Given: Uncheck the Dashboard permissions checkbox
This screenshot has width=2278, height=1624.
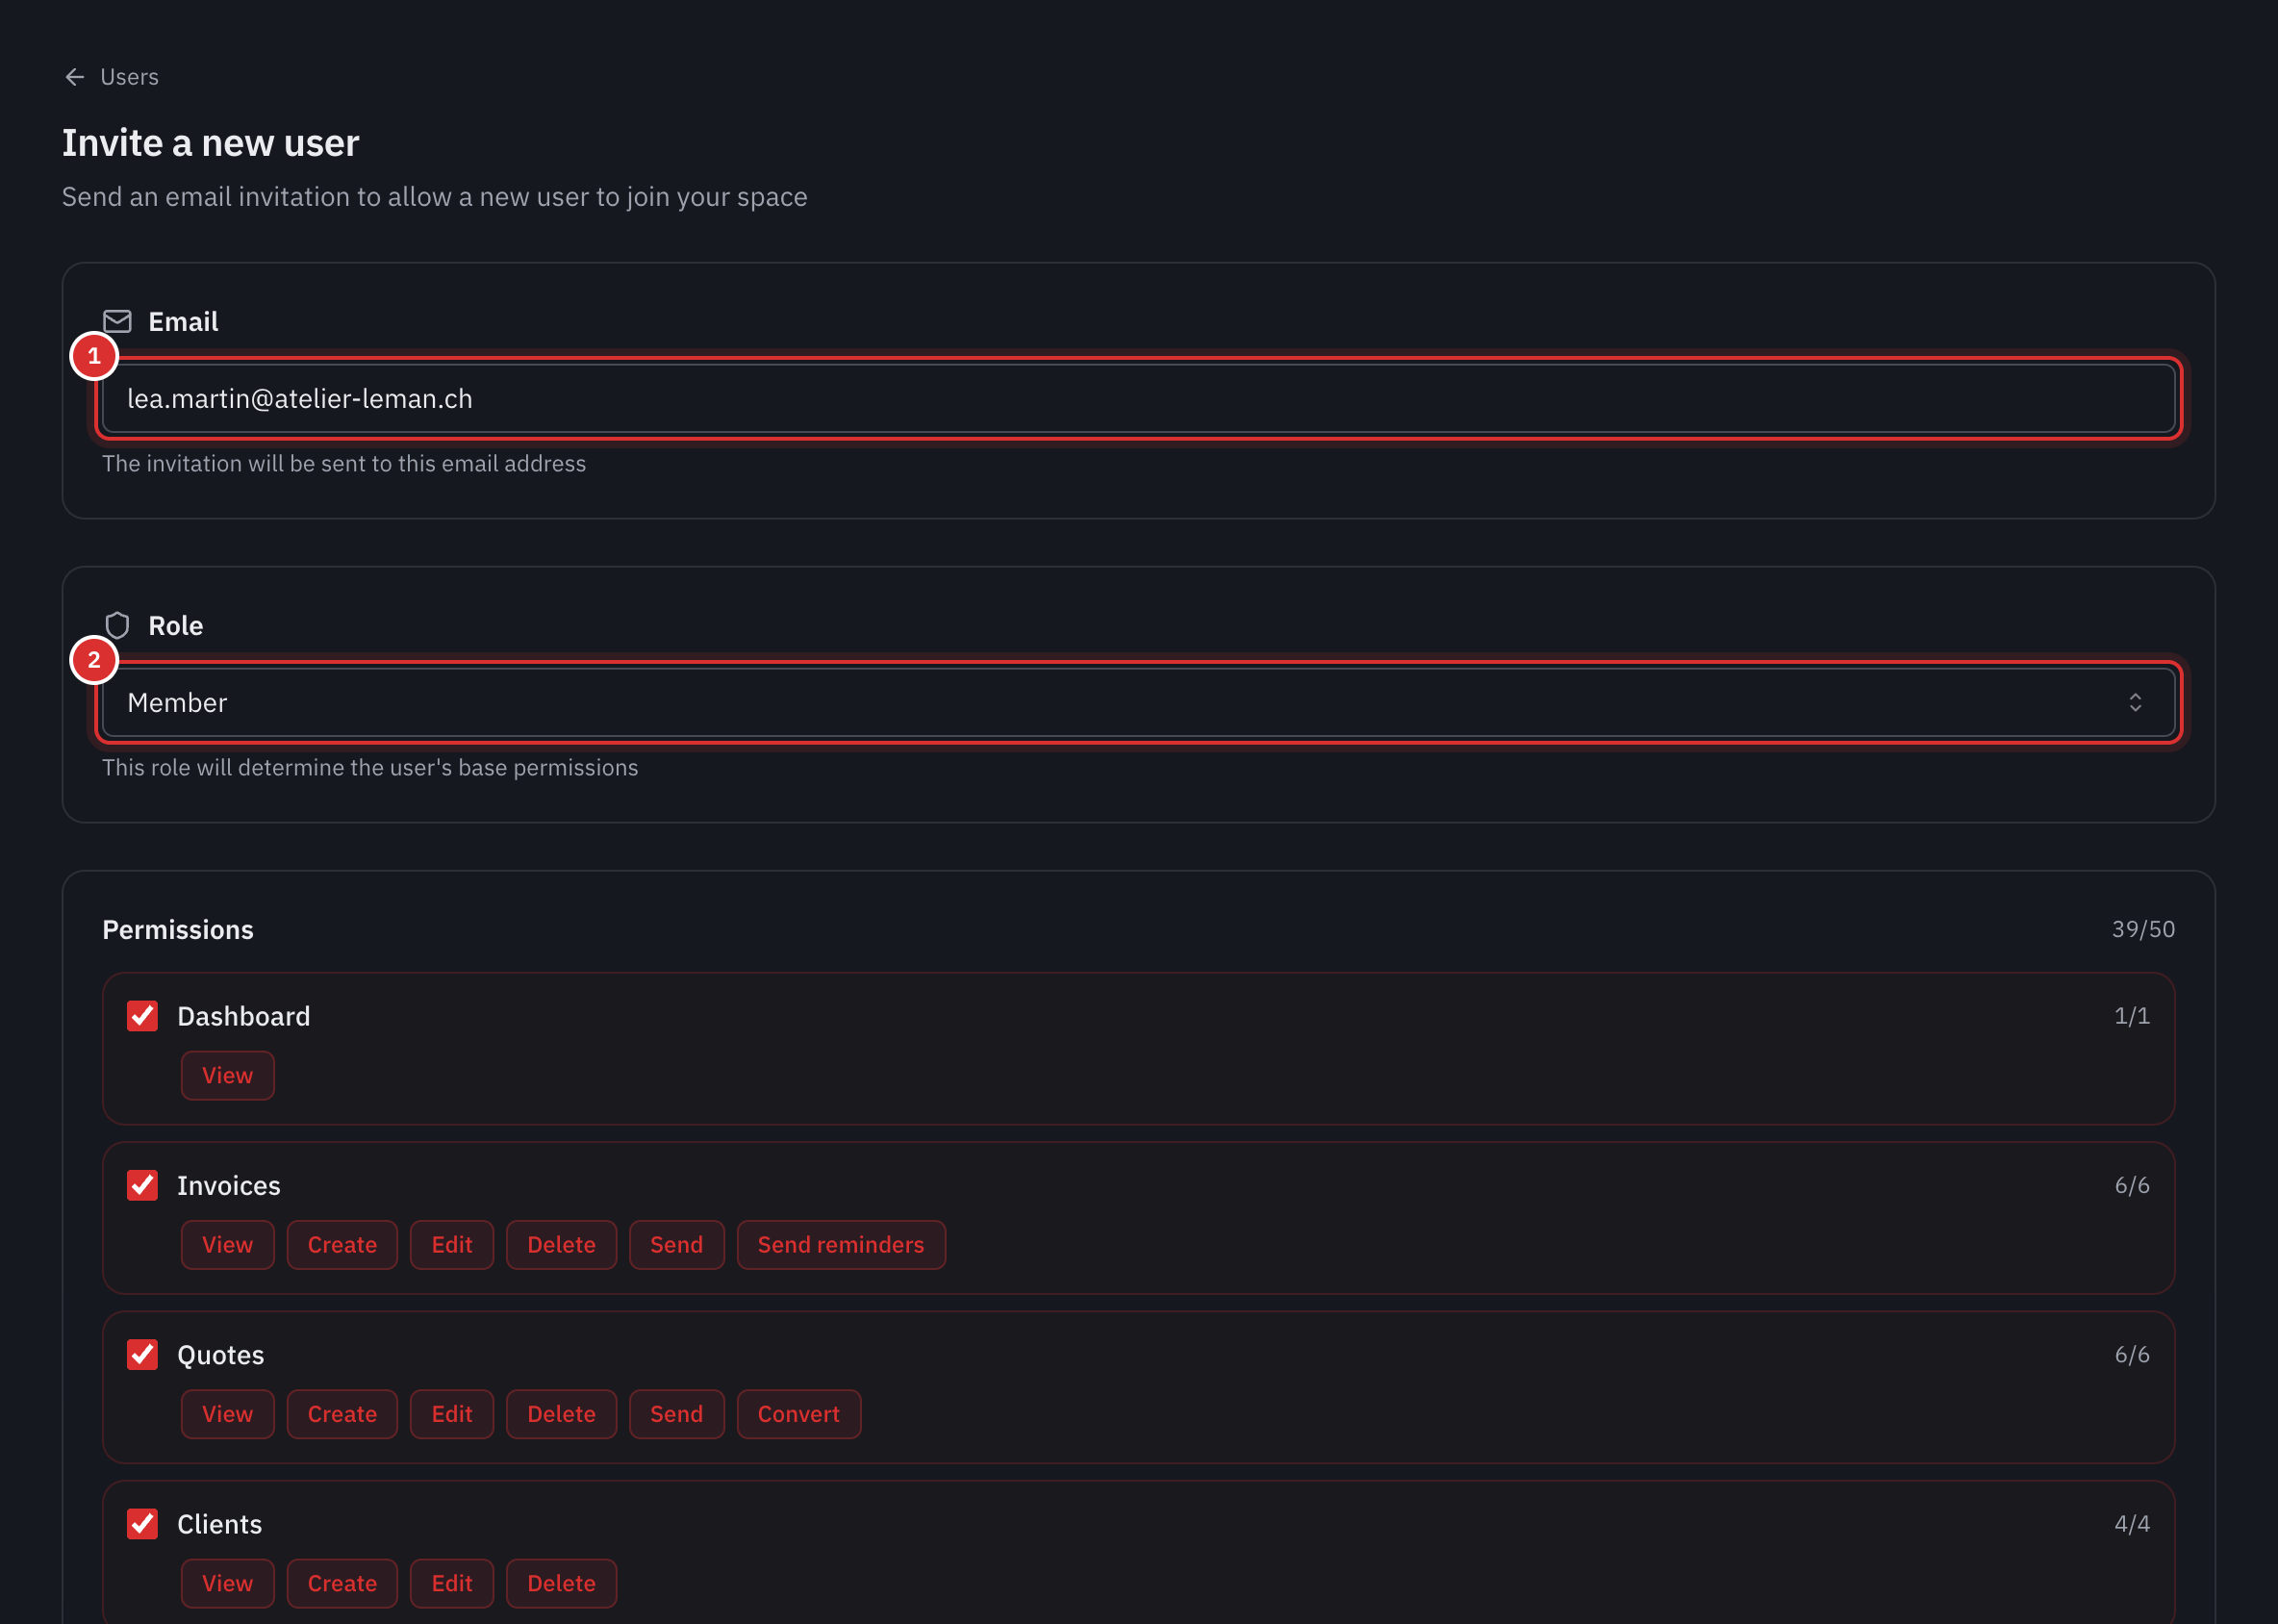Looking at the screenshot, I should pyautogui.click(x=142, y=1016).
